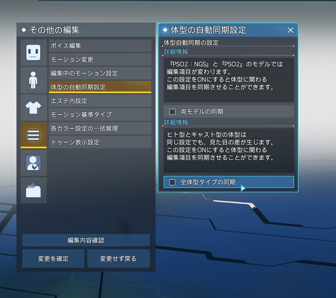Open the folder save/load icon
336x298 pixels.
click(33, 190)
